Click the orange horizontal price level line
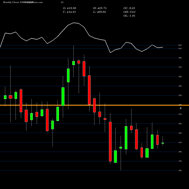The width and height of the screenshot is (189, 189). [94, 105]
